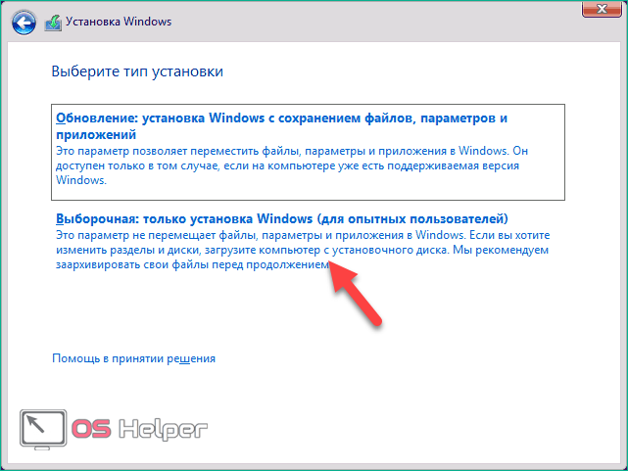Go back using the blue arrow button
The image size is (628, 471).
24,22
